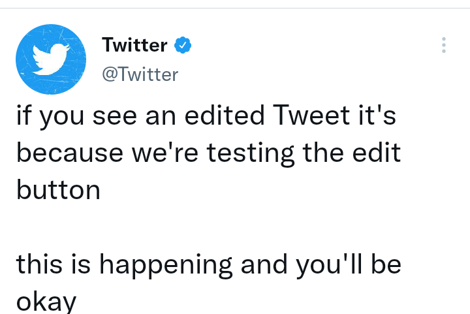The width and height of the screenshot is (470, 314).
Task: Click the word "button" in the tweet
Action: tap(59, 190)
